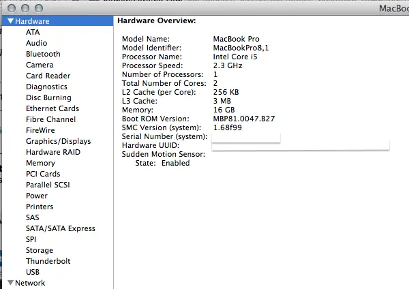Open the USB section
Image resolution: width=409 pixels, height=289 pixels.
33,272
